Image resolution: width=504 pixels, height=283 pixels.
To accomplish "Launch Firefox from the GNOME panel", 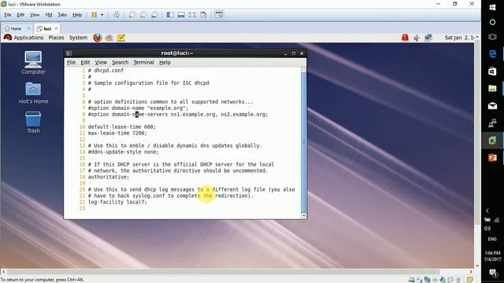I will coord(98,38).
